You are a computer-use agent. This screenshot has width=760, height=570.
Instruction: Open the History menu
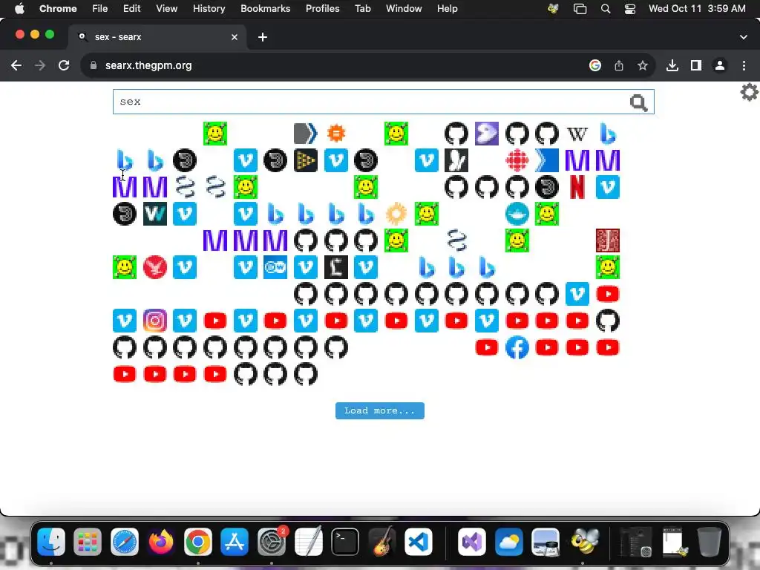tap(209, 9)
